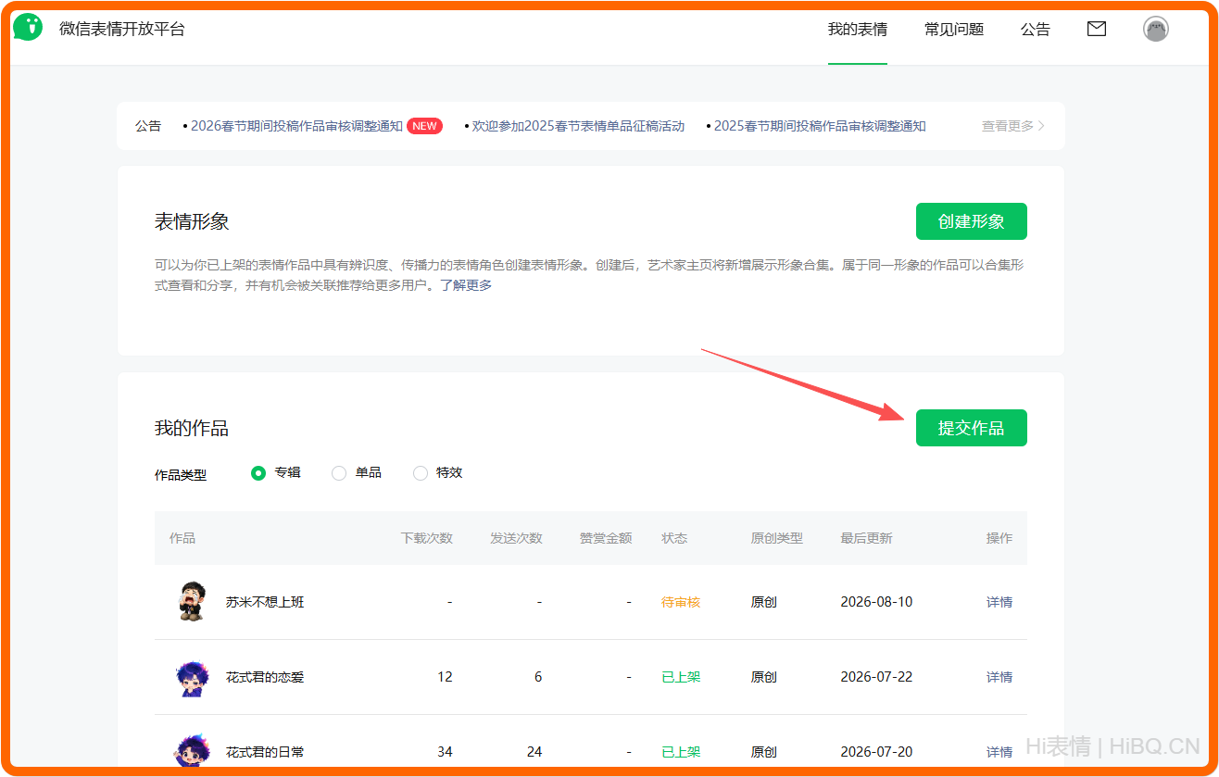Select the 专辑 radio button

(x=258, y=473)
